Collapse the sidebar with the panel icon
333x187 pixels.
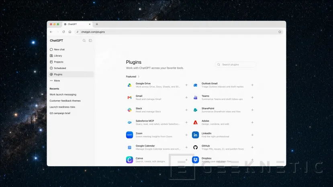point(90,41)
